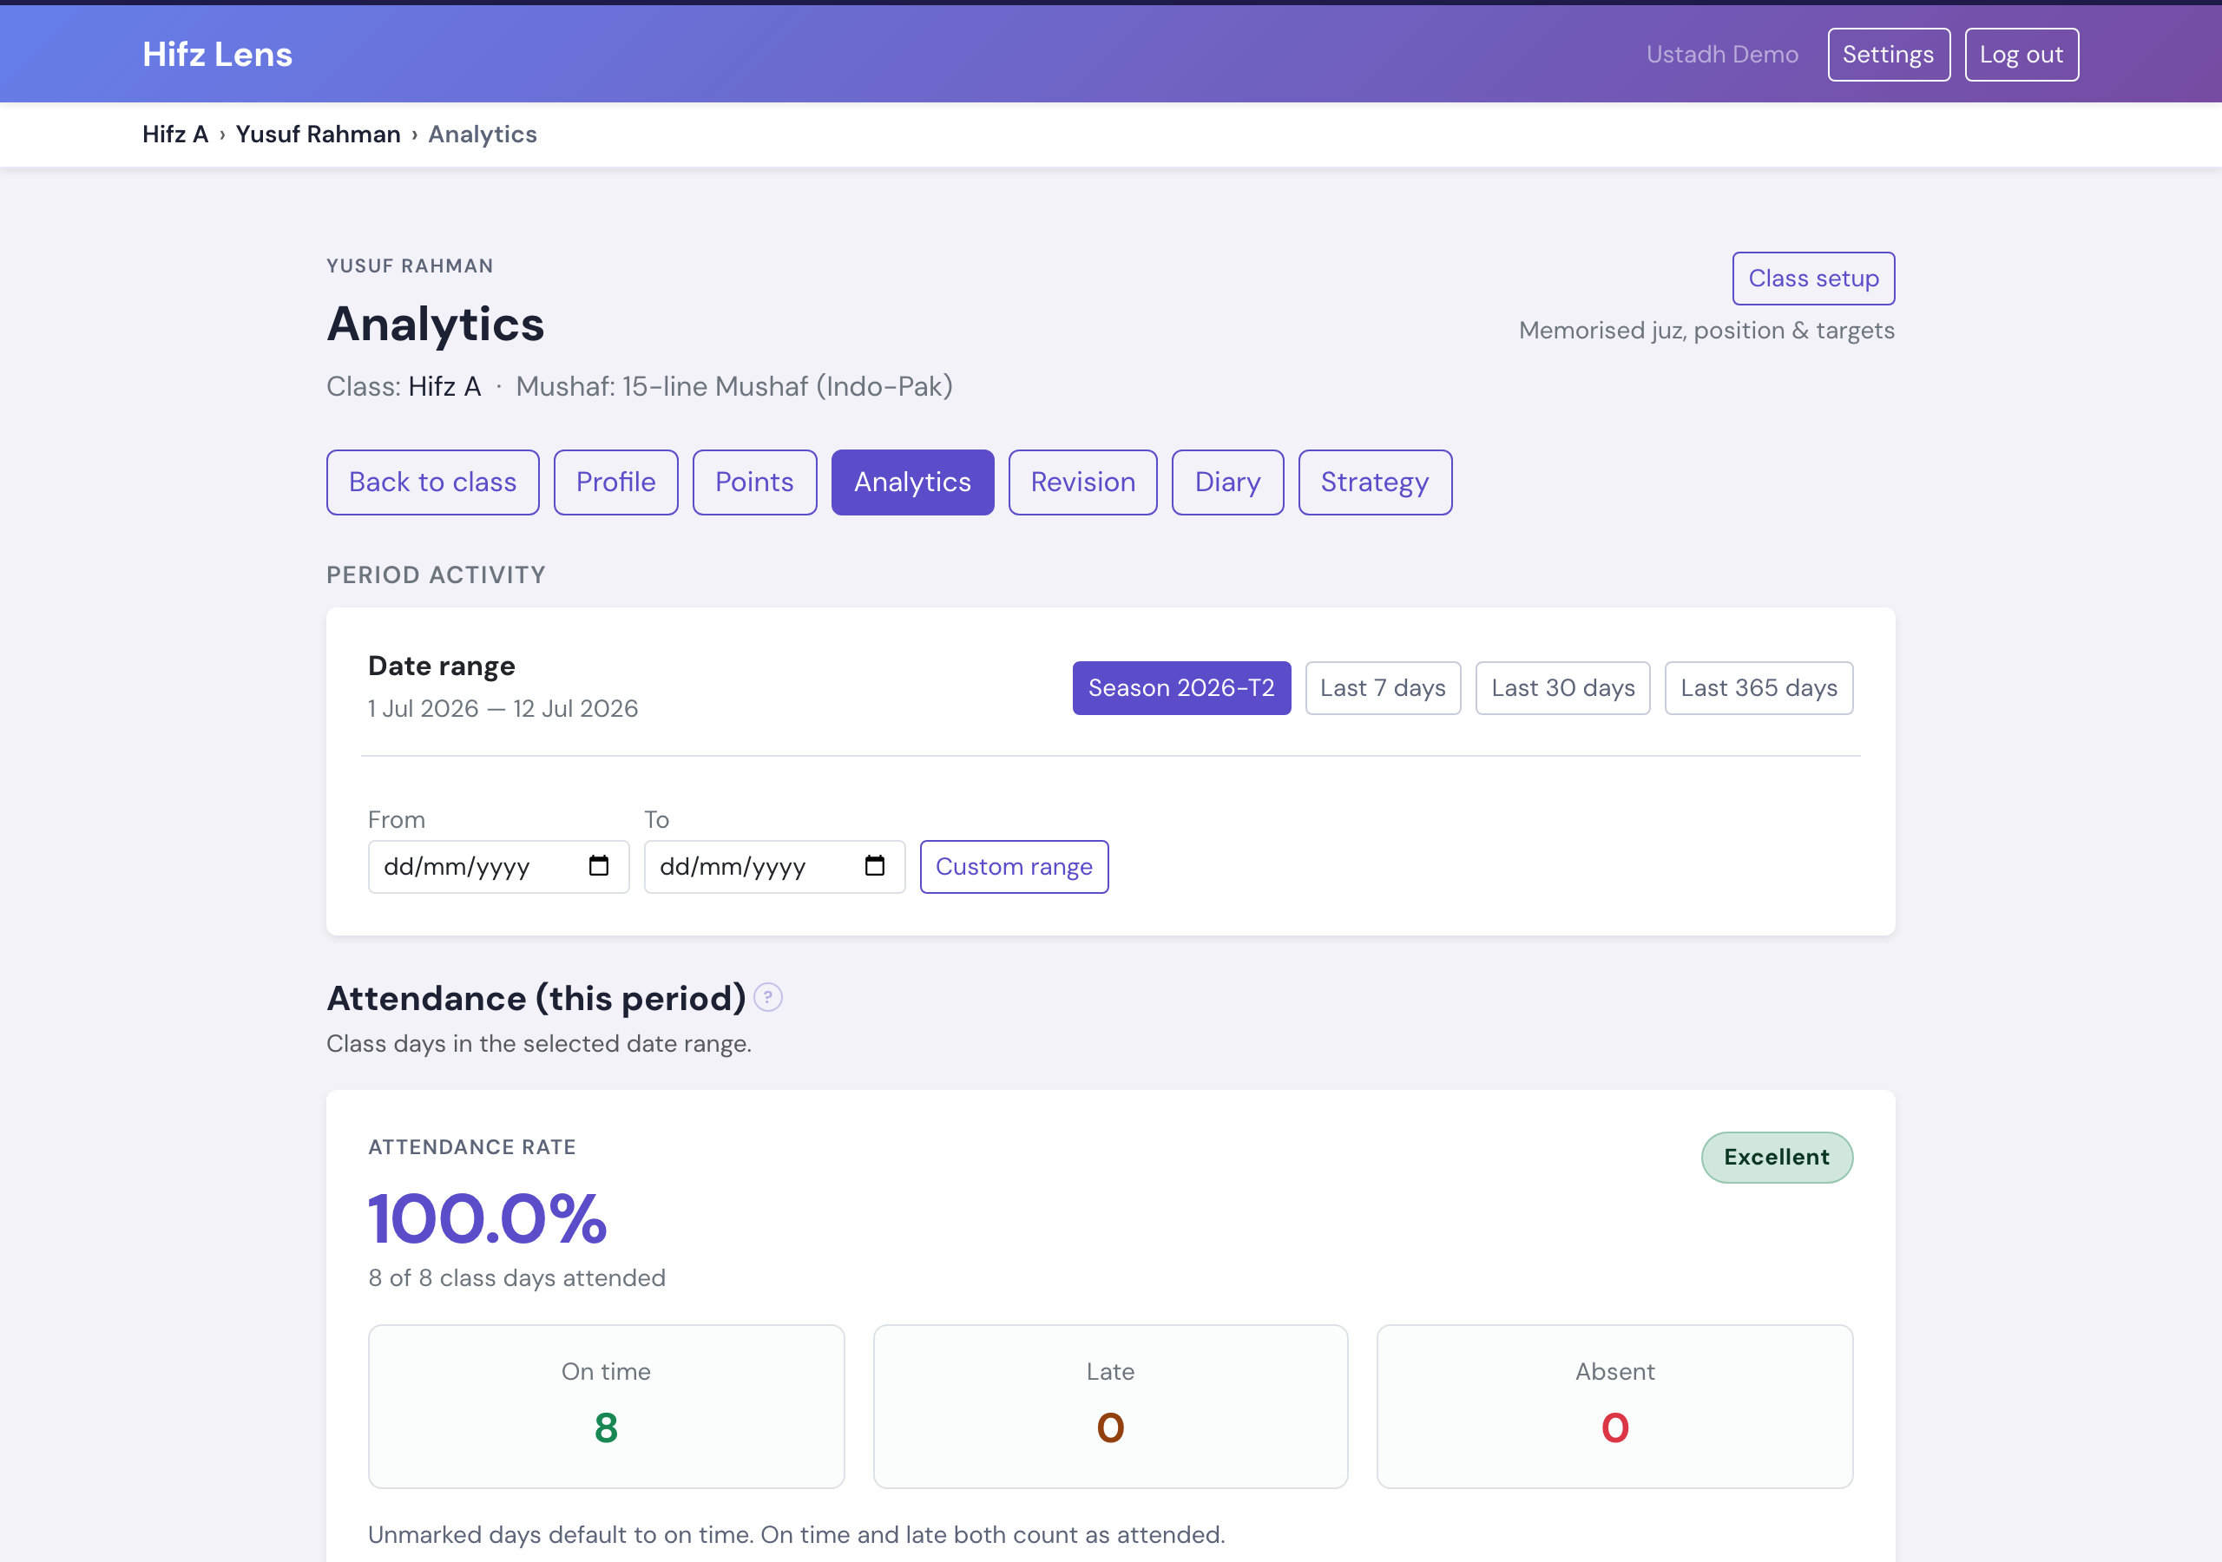Open the From date calendar picker icon
Screen dimensions: 2222x1562
pyautogui.click(x=598, y=866)
